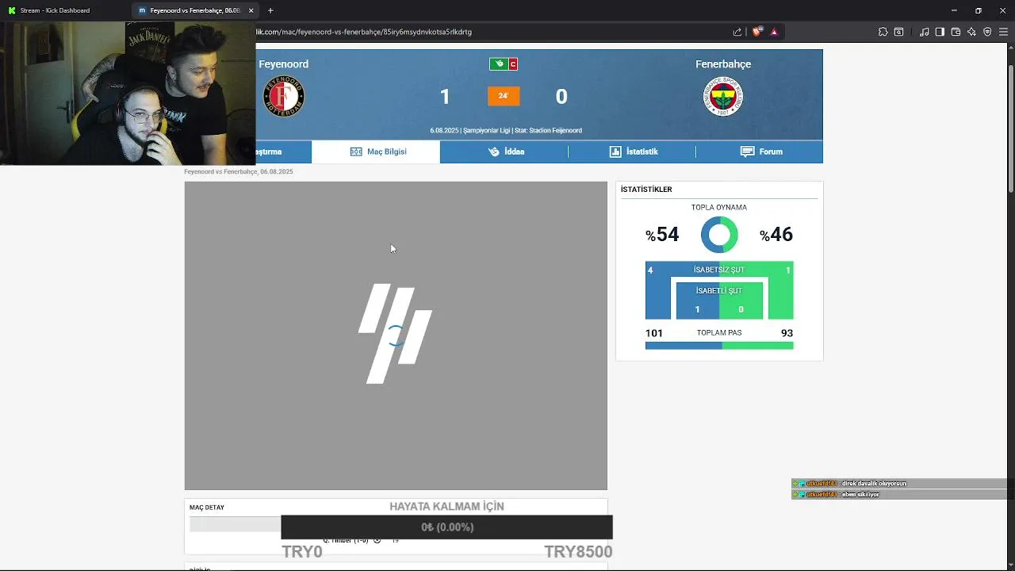Open the İddaa tab

(x=504, y=151)
